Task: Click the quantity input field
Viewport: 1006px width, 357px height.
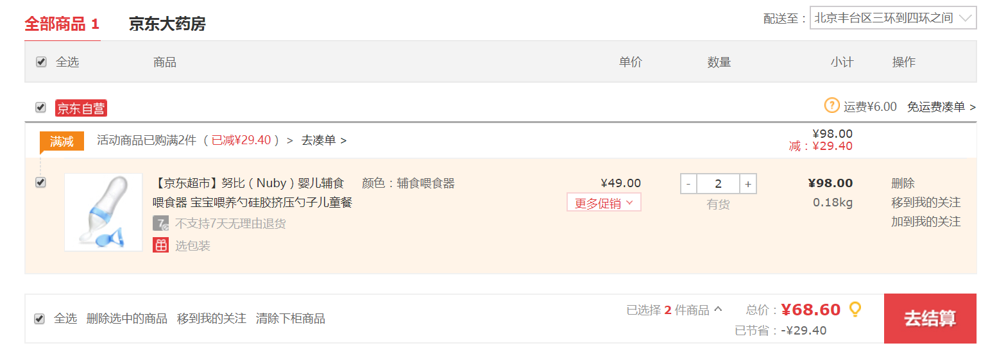Action: pos(718,184)
